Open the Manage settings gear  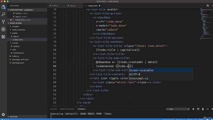pyautogui.click(x=3, y=115)
